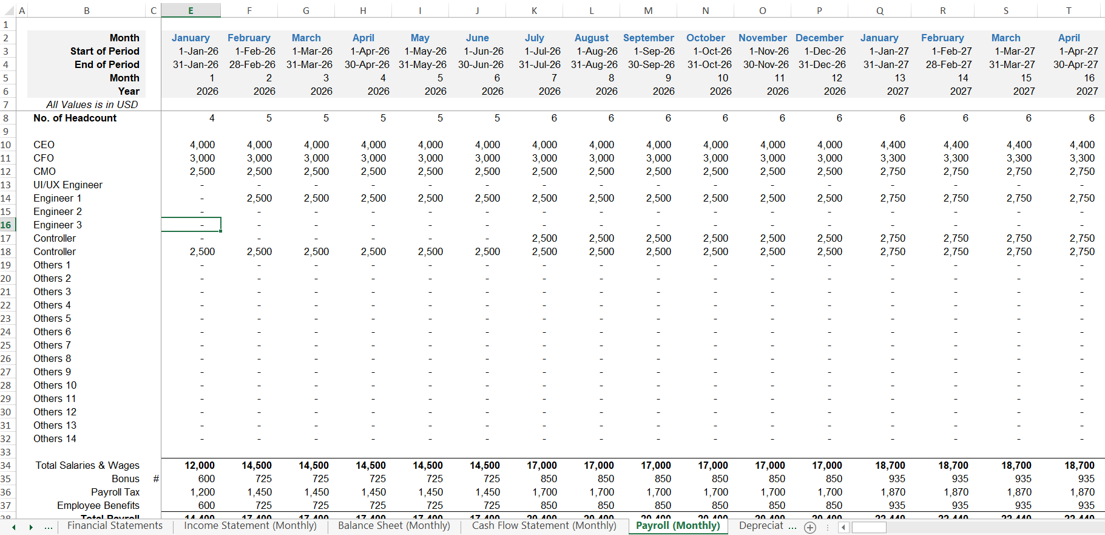The image size is (1105, 535).
Task: Open hidden sheets list via ellipsis
Action: click(49, 528)
